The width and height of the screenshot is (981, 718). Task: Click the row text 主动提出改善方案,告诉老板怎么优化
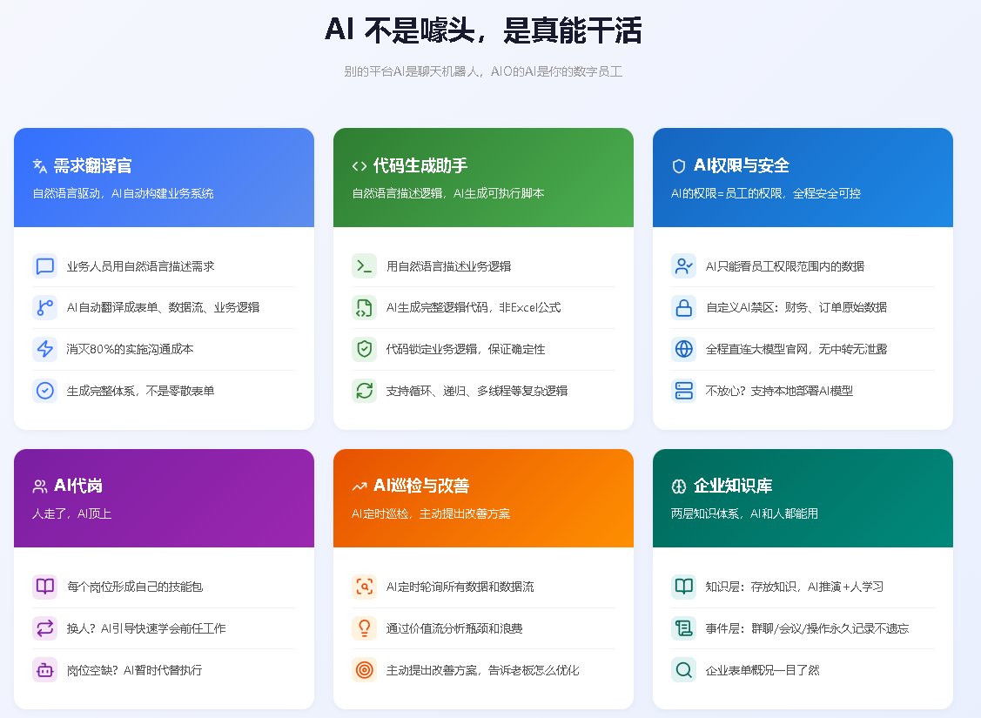click(483, 670)
